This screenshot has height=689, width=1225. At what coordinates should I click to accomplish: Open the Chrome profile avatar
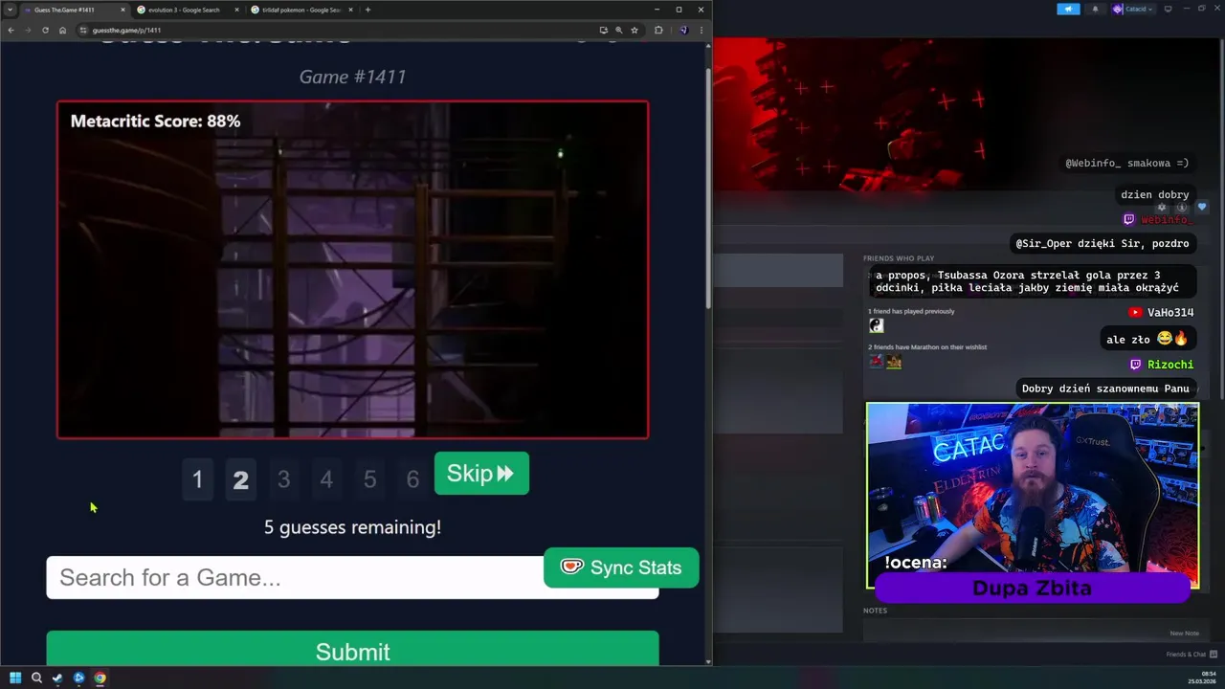click(683, 30)
